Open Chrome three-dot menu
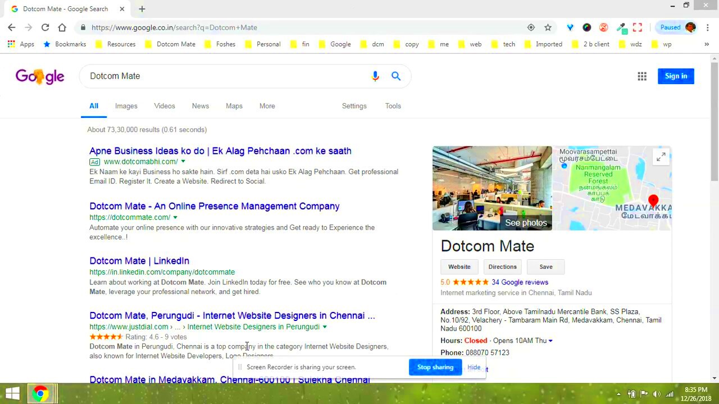Viewport: 719px width, 404px height. 708,27
